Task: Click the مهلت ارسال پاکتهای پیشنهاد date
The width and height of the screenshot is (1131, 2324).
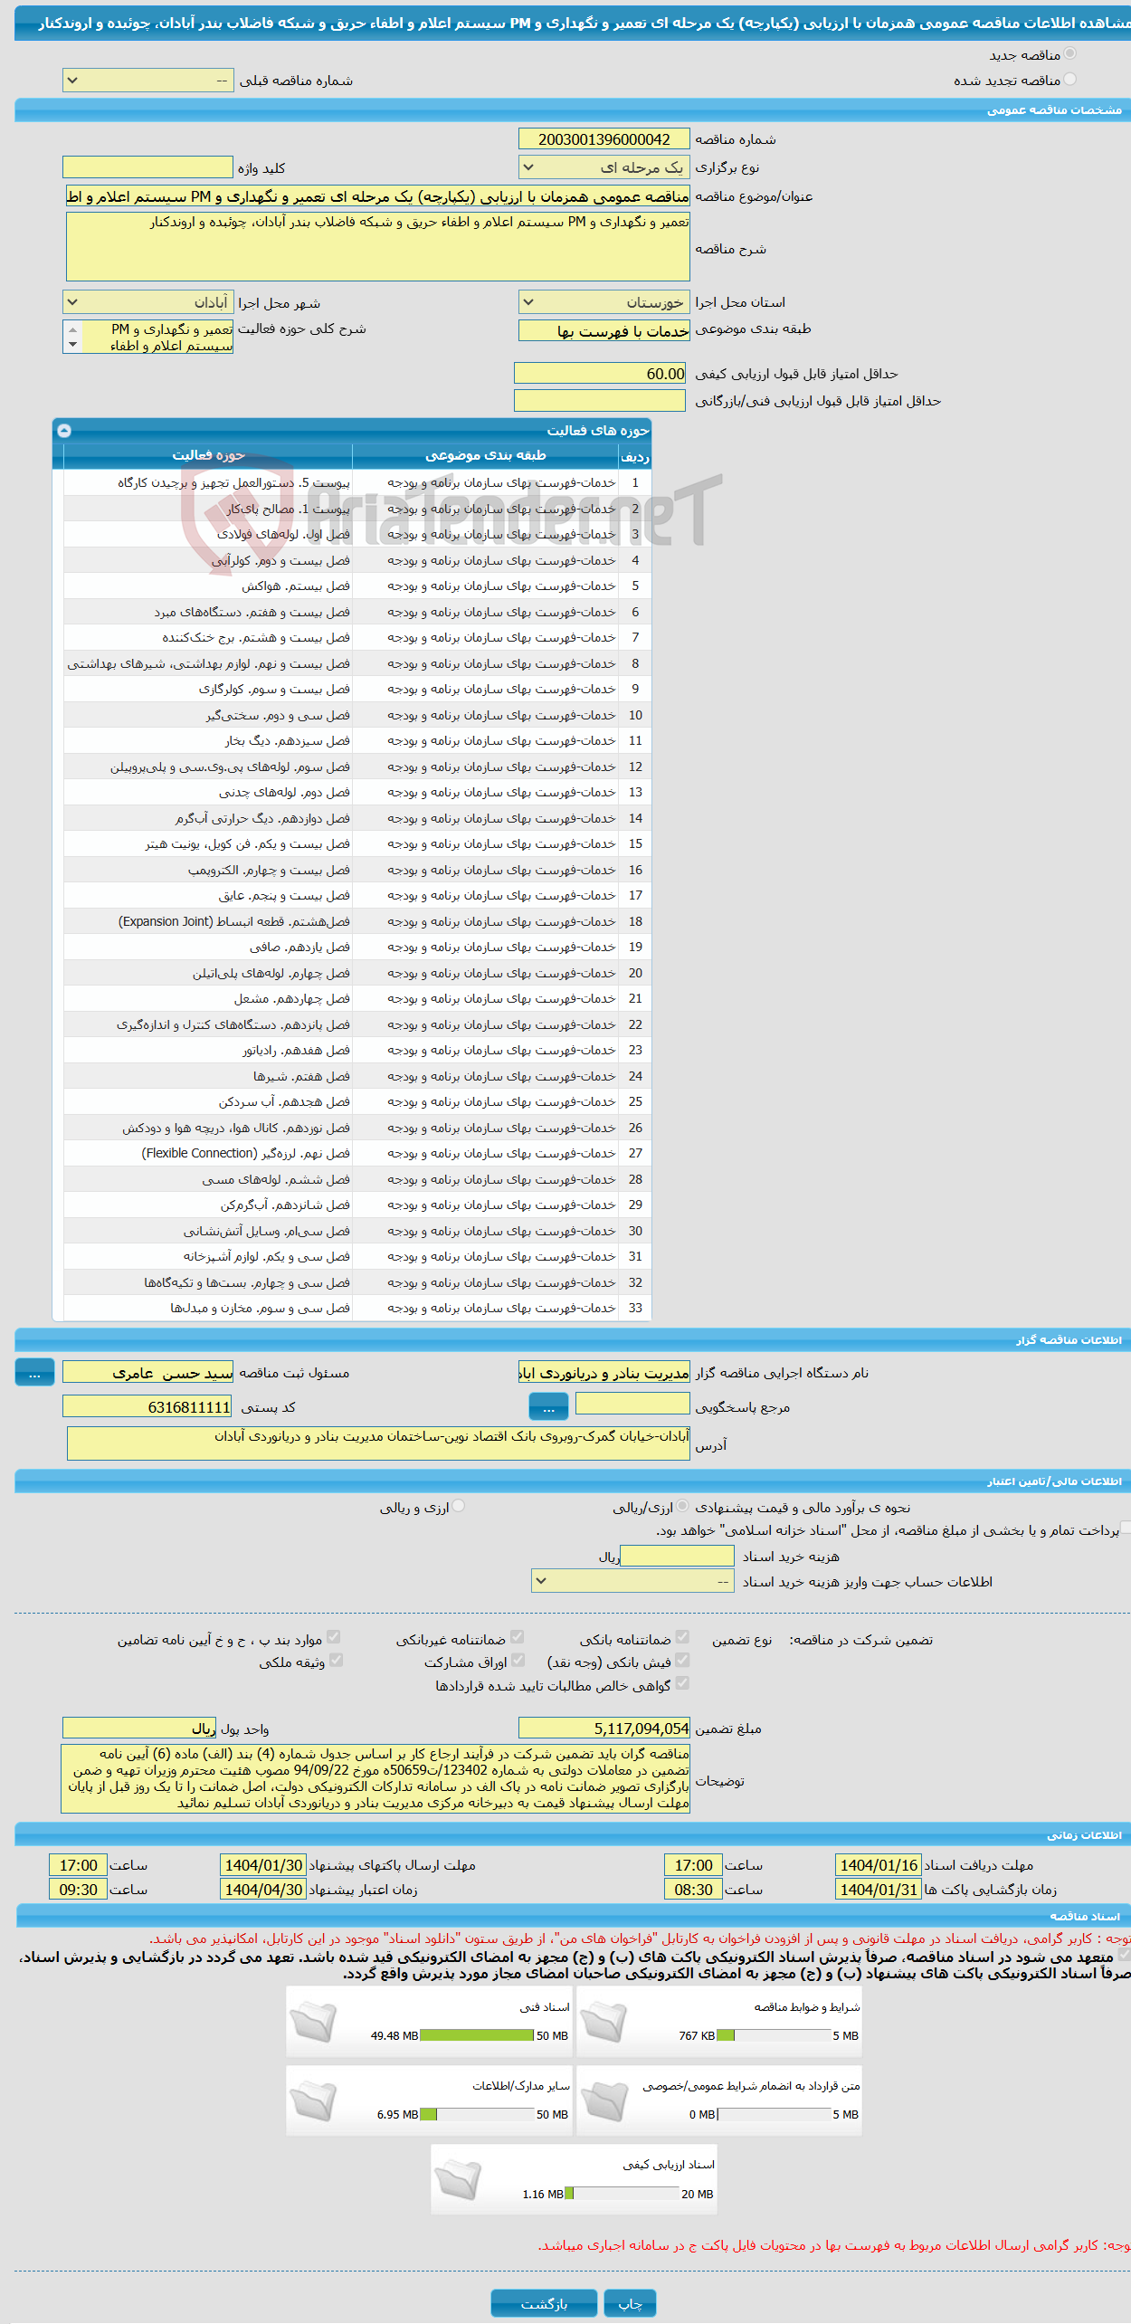Action: pos(263,1865)
